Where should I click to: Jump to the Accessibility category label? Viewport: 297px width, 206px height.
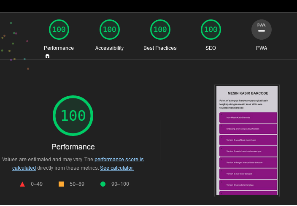click(110, 48)
